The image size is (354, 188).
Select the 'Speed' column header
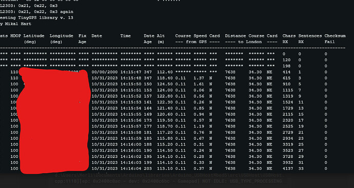click(200, 36)
